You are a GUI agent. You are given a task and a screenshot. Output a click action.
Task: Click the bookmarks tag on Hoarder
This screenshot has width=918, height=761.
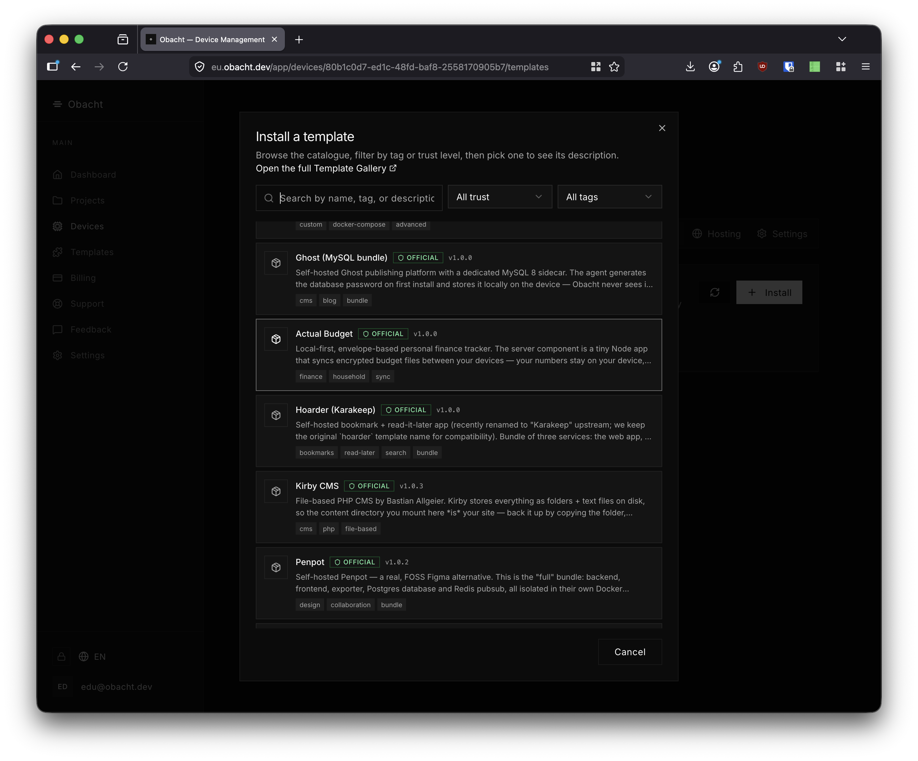tap(317, 452)
